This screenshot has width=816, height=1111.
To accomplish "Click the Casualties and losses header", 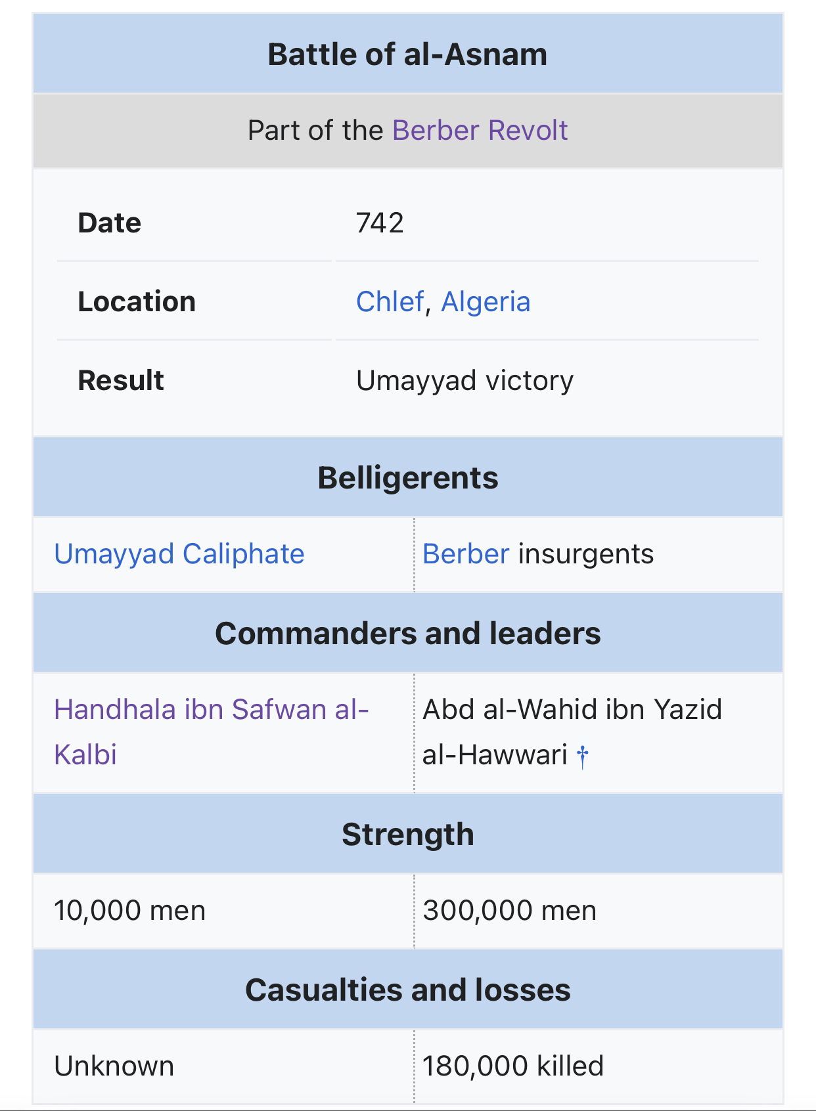I will coord(408,990).
